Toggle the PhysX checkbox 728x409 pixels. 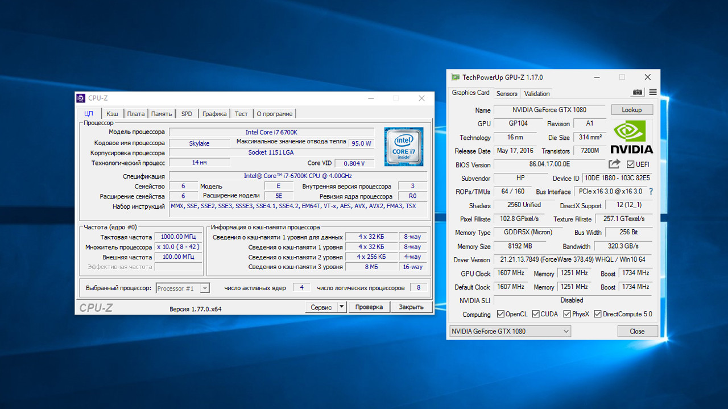567,314
